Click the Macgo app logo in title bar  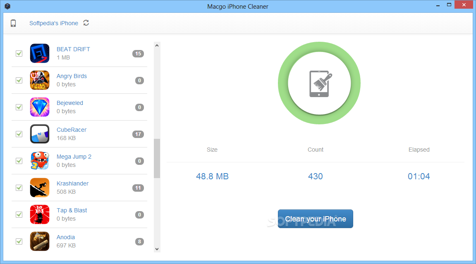7,6
